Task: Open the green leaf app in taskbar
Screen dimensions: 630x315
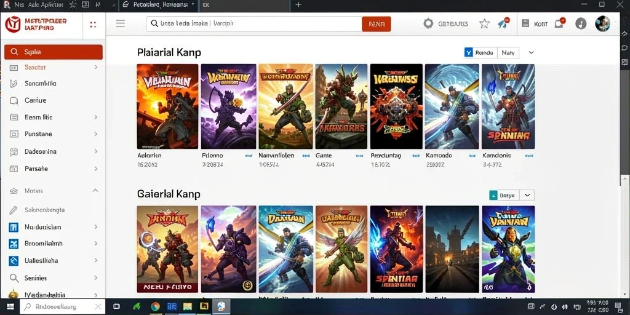Action: coord(137,306)
